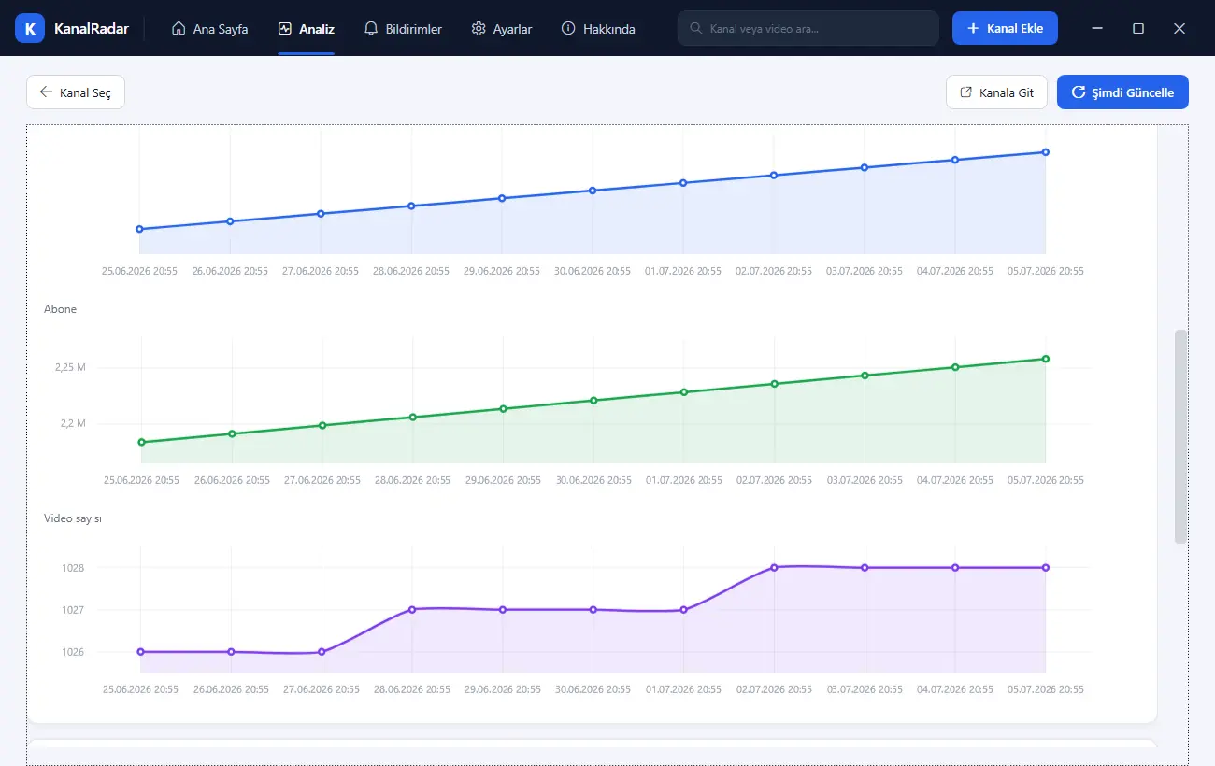Click the chart icon on the Analiz tab
The width and height of the screenshot is (1215, 766).
point(285,29)
